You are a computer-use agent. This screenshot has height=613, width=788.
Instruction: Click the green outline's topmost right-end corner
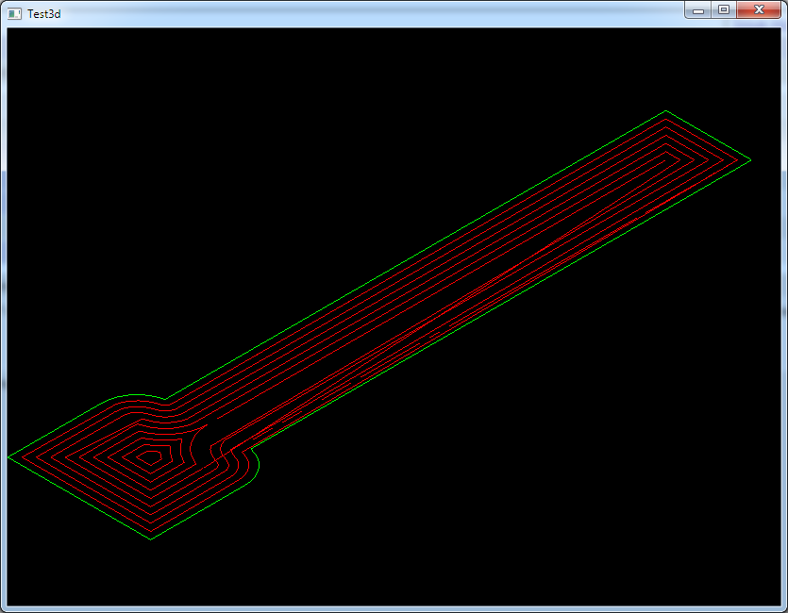(665, 111)
